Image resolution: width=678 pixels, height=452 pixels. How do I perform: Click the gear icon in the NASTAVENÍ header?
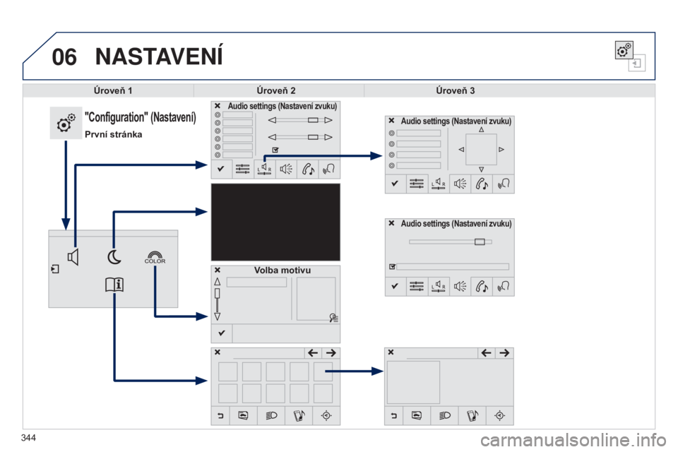tap(624, 50)
